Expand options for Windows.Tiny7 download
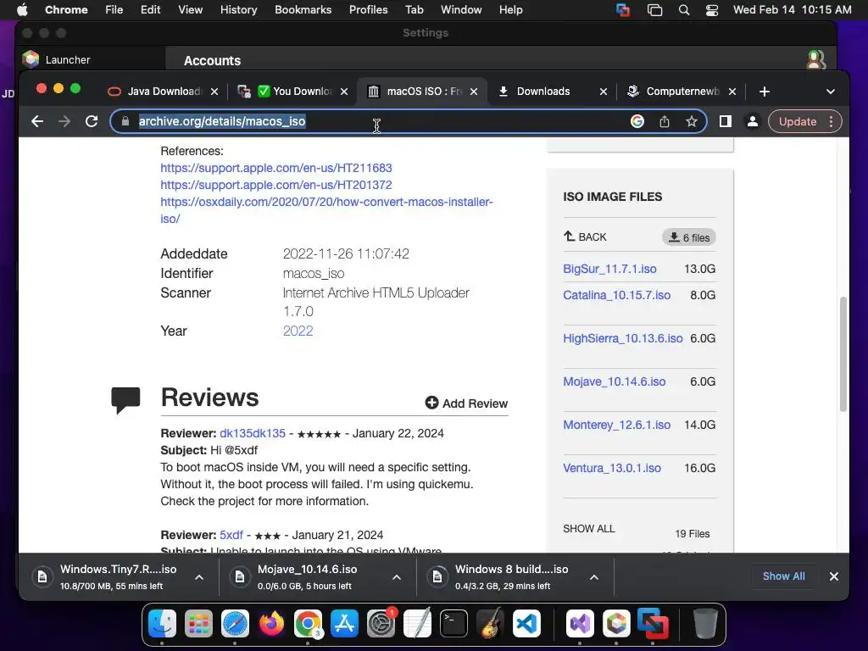This screenshot has width=868, height=651. 199,576
